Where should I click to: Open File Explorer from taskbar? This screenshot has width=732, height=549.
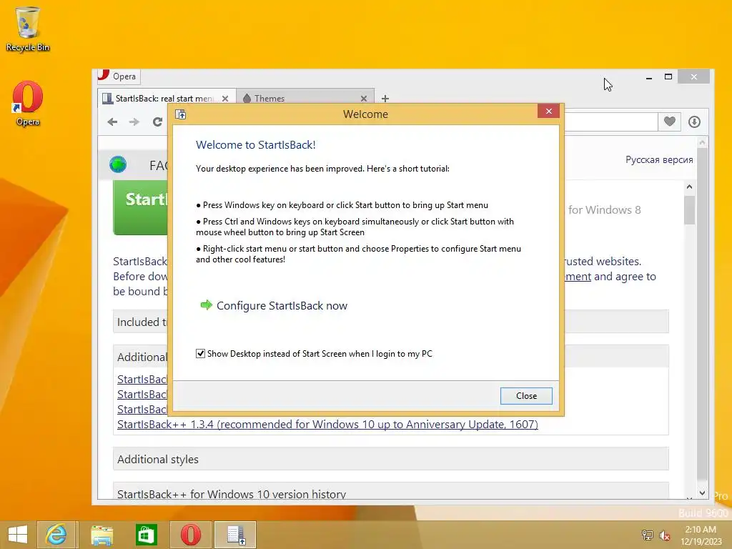point(102,535)
